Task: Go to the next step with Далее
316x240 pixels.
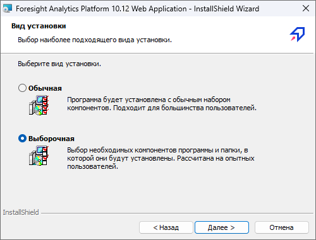Action: pyautogui.click(x=222, y=227)
